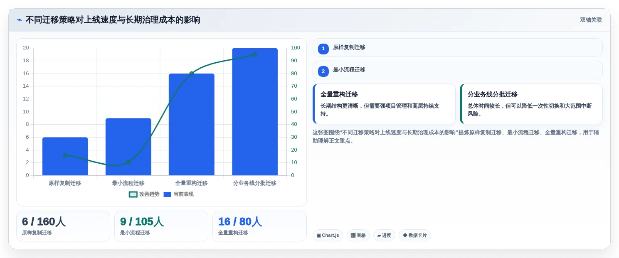Image resolution: width=619 pixels, height=258 pixels.
Task: Click the 6 / 160人 stat card
Action: pos(63,226)
